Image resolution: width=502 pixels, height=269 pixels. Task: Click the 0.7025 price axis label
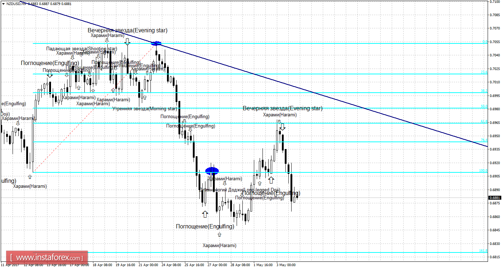tap(495, 69)
